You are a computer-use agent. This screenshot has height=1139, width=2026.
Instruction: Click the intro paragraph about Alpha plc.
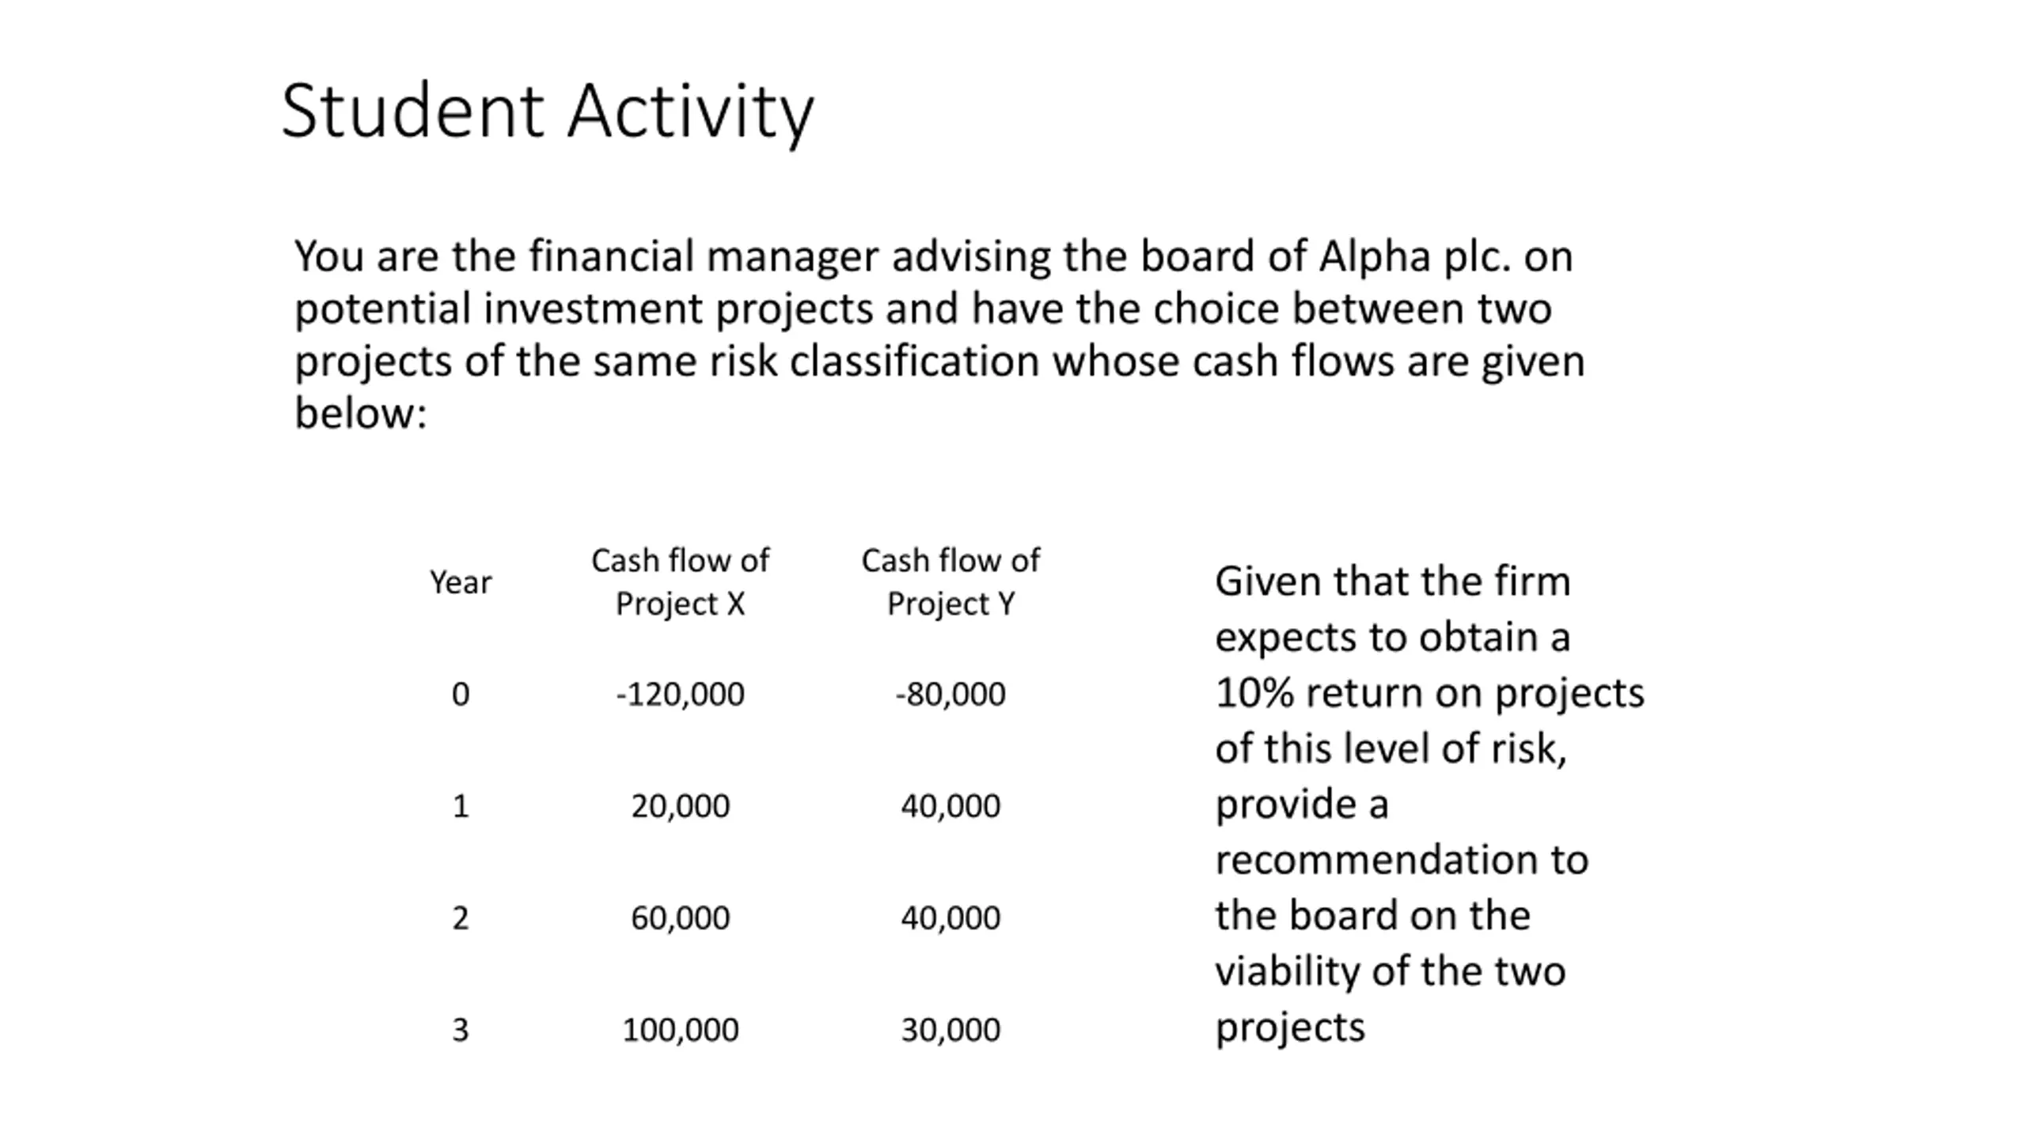coord(939,334)
